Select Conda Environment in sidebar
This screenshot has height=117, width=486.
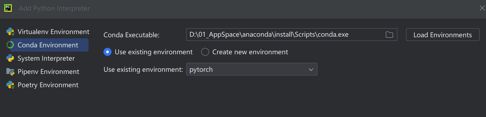click(47, 45)
